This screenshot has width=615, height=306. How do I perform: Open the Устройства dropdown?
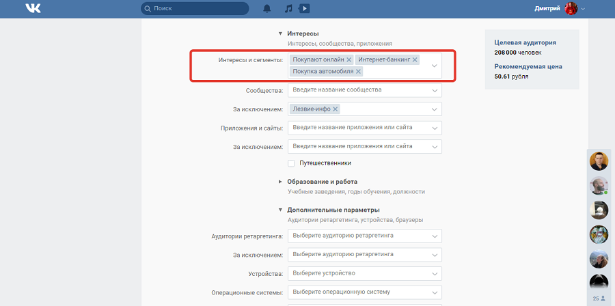click(365, 273)
